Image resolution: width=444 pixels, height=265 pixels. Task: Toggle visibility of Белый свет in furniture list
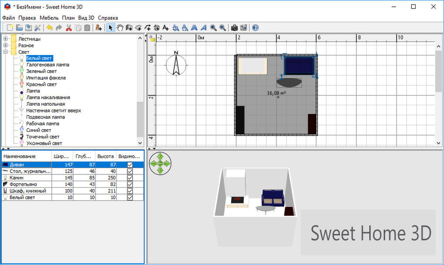pyautogui.click(x=130, y=197)
